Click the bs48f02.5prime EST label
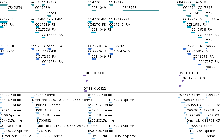The image size is (220, 140). point(100,95)
